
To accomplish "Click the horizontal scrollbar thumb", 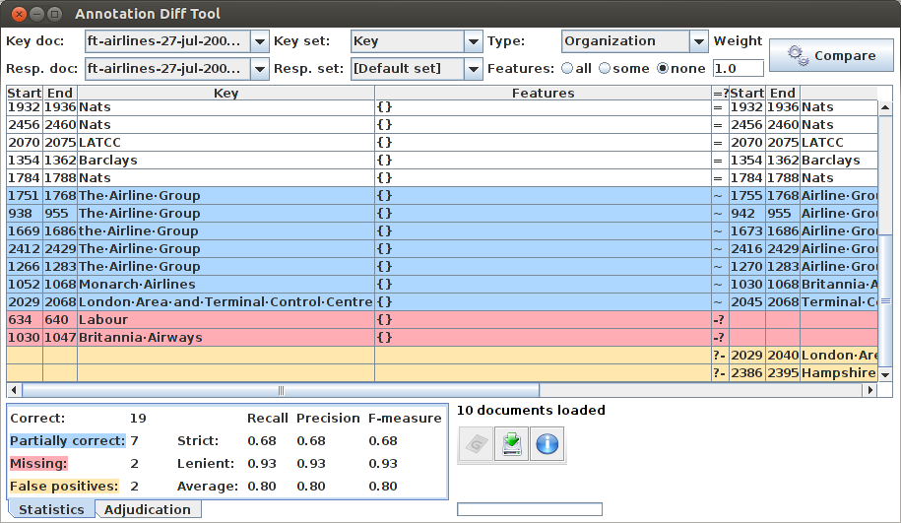I will [281, 390].
